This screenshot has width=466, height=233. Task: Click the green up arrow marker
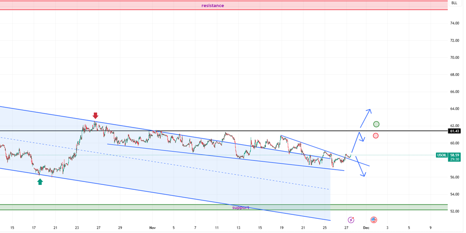[40, 182]
